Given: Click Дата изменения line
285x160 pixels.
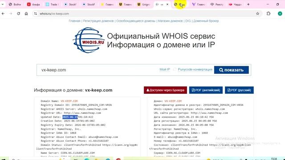Looking at the screenshot, I should pyautogui.click(x=184, y=117).
